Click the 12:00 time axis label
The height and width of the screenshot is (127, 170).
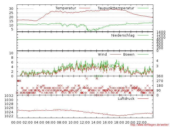(x=85, y=123)
